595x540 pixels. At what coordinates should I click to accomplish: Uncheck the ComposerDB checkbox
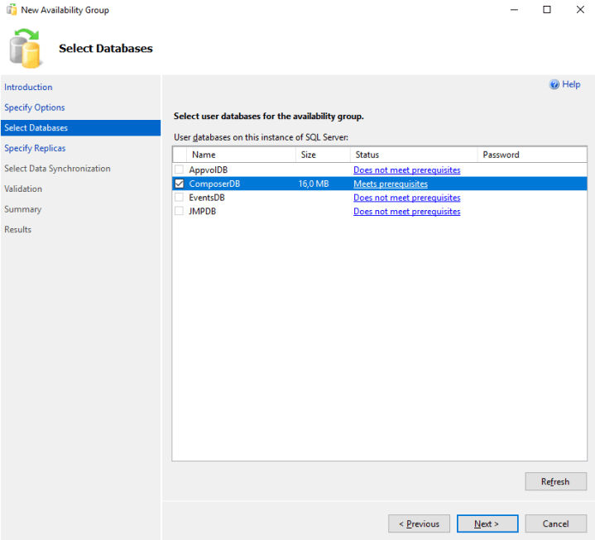(x=179, y=184)
